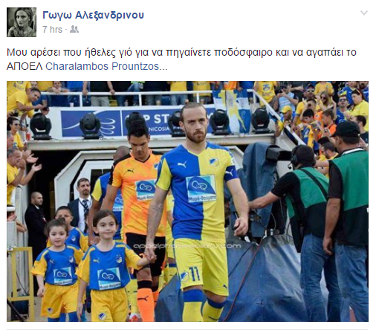Click the black cap of green-vest man

pos(346,129)
